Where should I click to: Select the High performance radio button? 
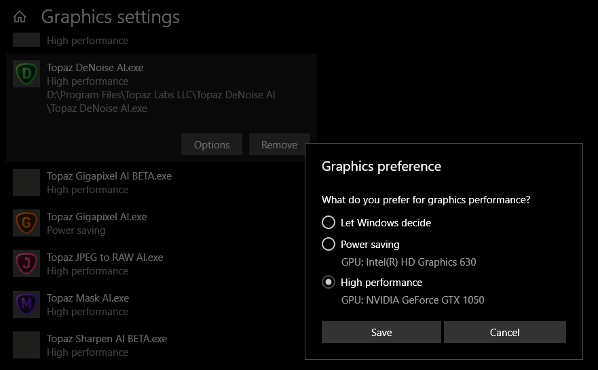329,282
